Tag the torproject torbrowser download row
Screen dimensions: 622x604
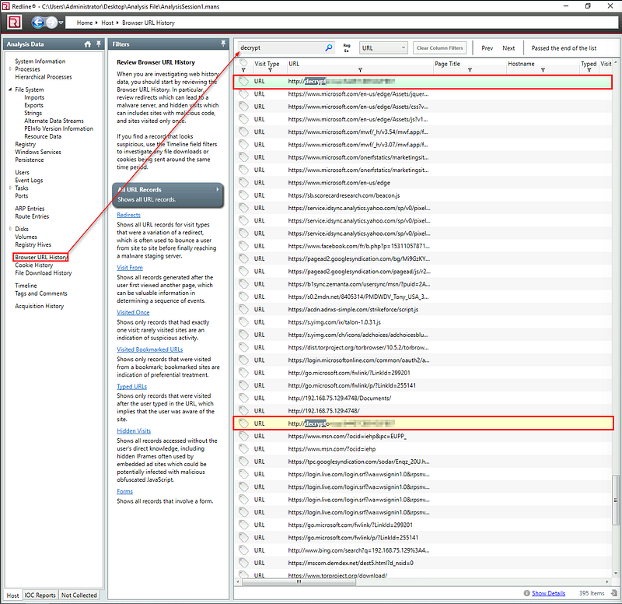click(x=243, y=347)
